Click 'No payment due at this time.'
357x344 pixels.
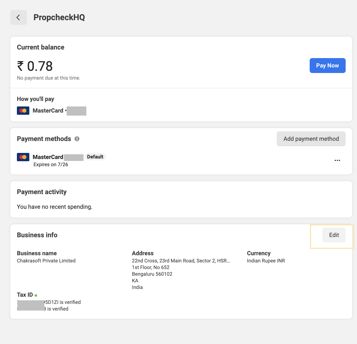click(49, 78)
